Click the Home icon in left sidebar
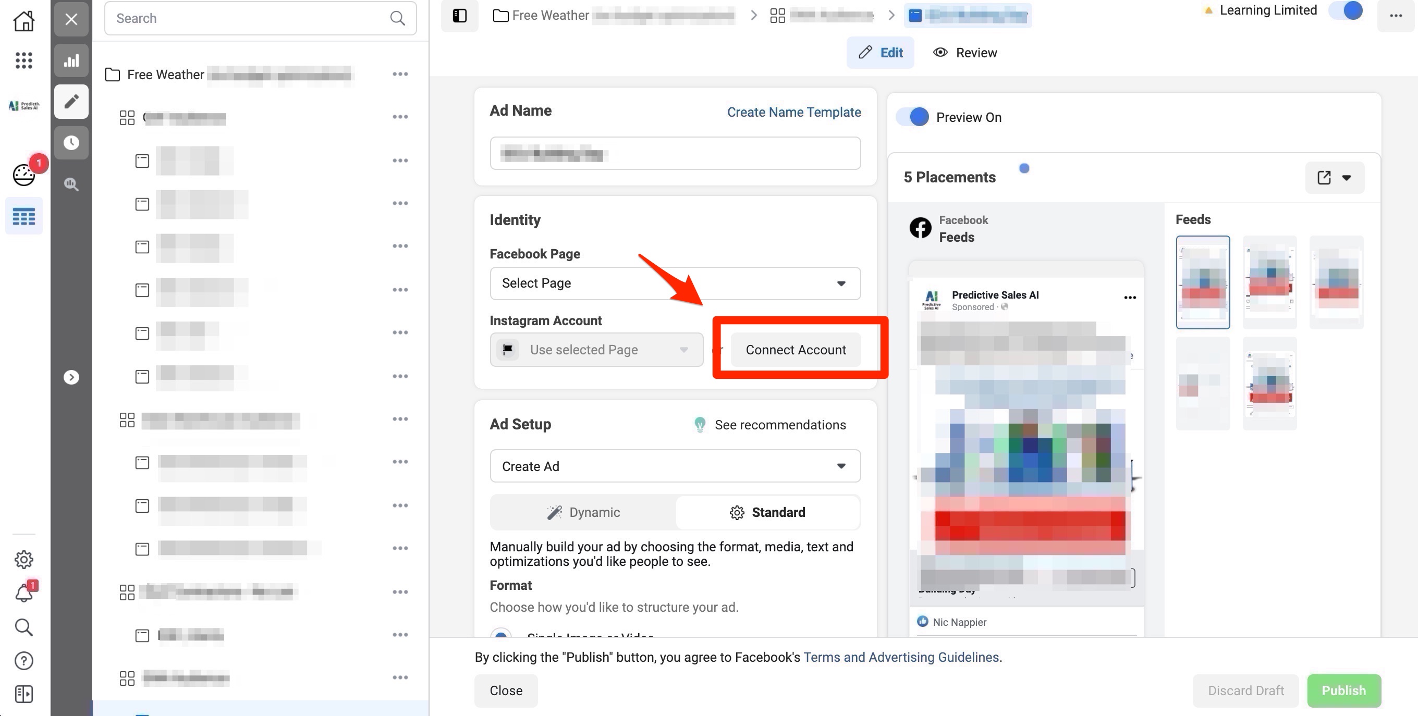The width and height of the screenshot is (1418, 716). tap(23, 21)
